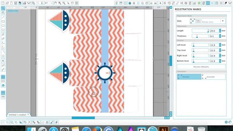233x131 pixels.
Task: Adjust the Length value stepper
Action: point(220,31)
